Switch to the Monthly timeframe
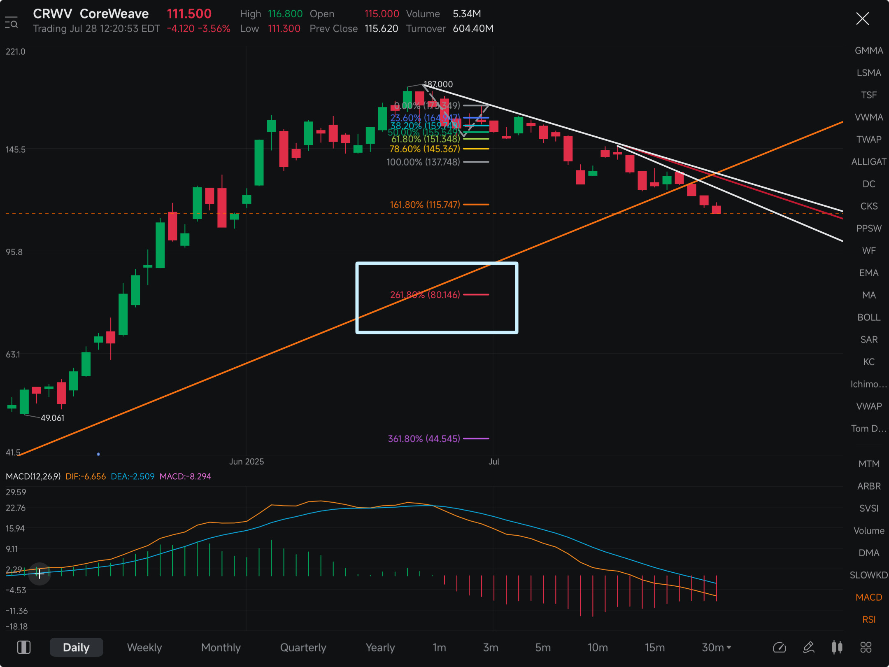This screenshot has height=667, width=889. pos(221,647)
